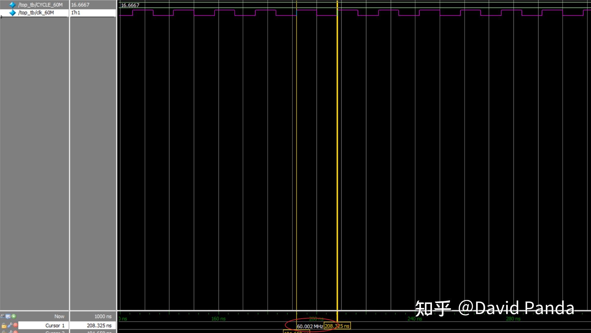The image size is (591, 333).
Task: Click the Cursor 1 time value 208.325 ns
Action: (99, 325)
